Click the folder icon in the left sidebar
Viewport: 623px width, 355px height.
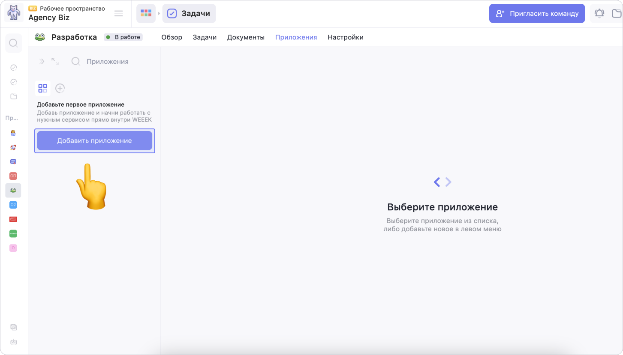pyautogui.click(x=13, y=96)
